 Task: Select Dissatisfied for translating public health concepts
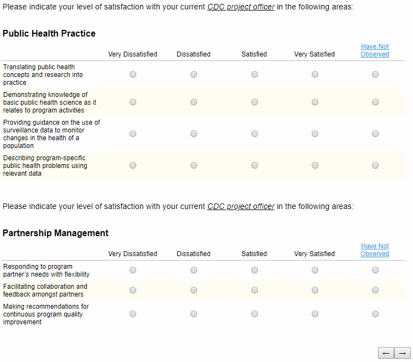(194, 74)
